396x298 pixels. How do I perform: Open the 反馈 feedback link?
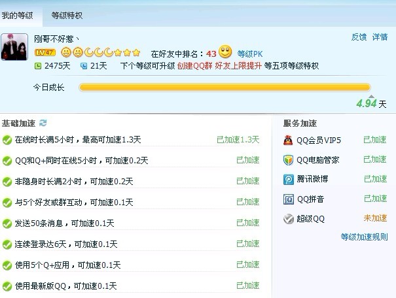click(359, 37)
